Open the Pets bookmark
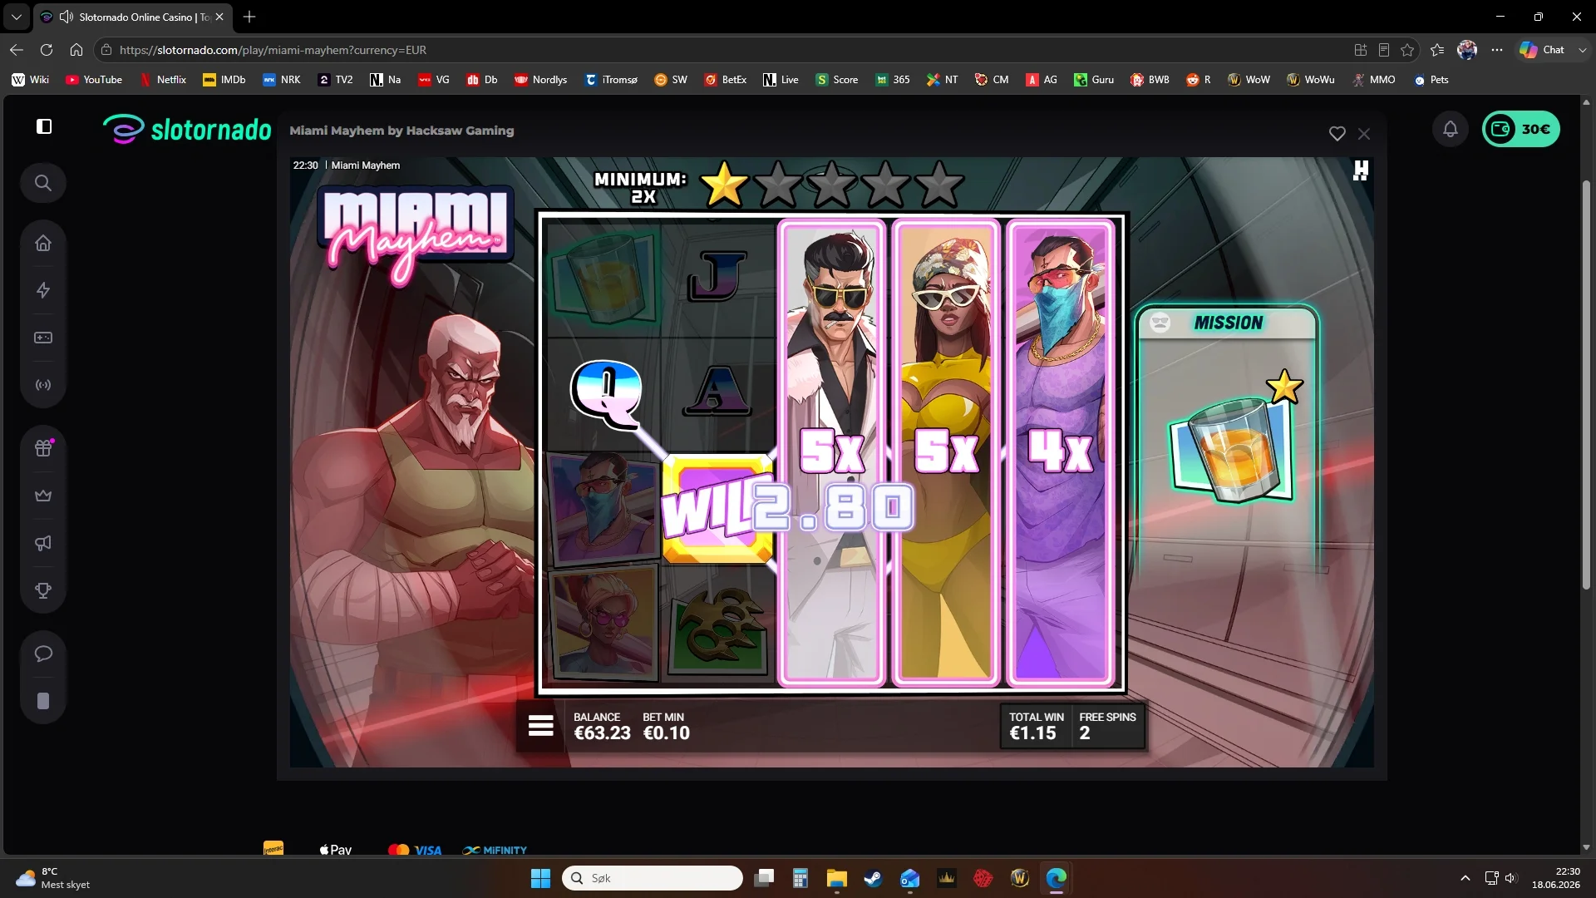Screen dimensions: 1596x898 pyautogui.click(x=1431, y=80)
